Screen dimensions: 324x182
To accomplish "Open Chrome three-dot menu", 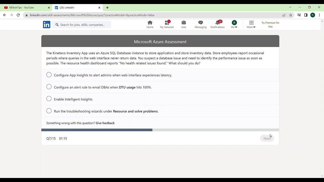I will coord(319,15).
